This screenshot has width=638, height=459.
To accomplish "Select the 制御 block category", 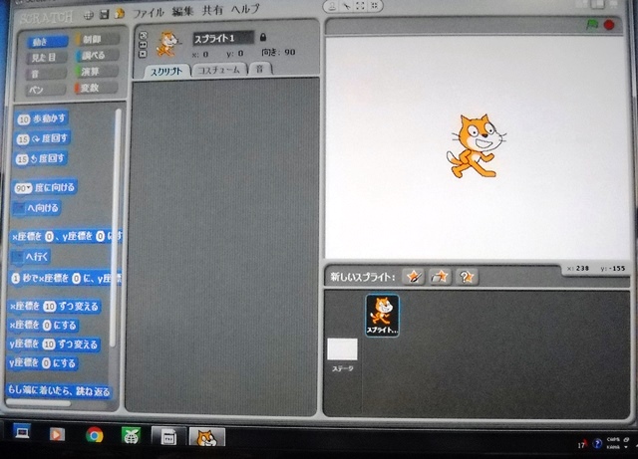I will [97, 40].
